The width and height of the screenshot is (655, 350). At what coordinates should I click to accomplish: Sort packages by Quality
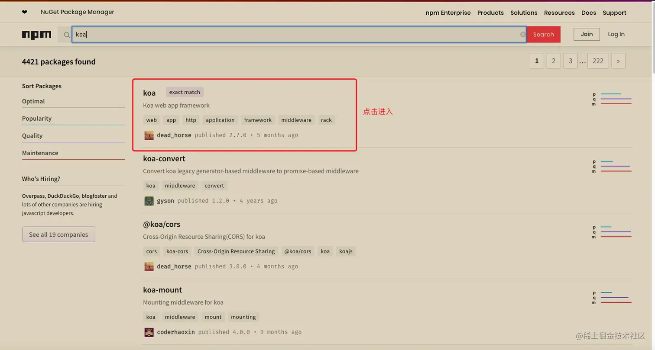click(32, 136)
